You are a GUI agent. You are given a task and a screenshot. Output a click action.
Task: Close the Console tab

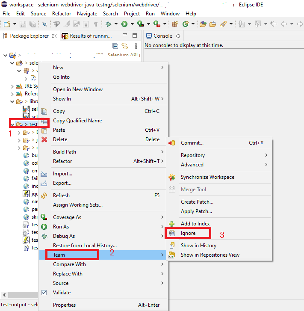coord(178,36)
